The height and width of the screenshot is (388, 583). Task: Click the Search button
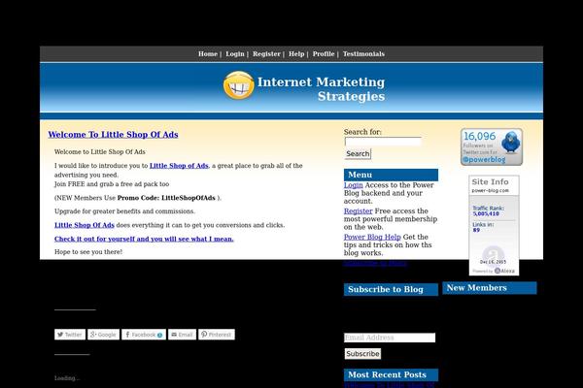358,153
